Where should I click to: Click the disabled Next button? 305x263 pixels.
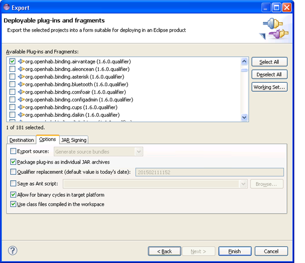coord(199,251)
